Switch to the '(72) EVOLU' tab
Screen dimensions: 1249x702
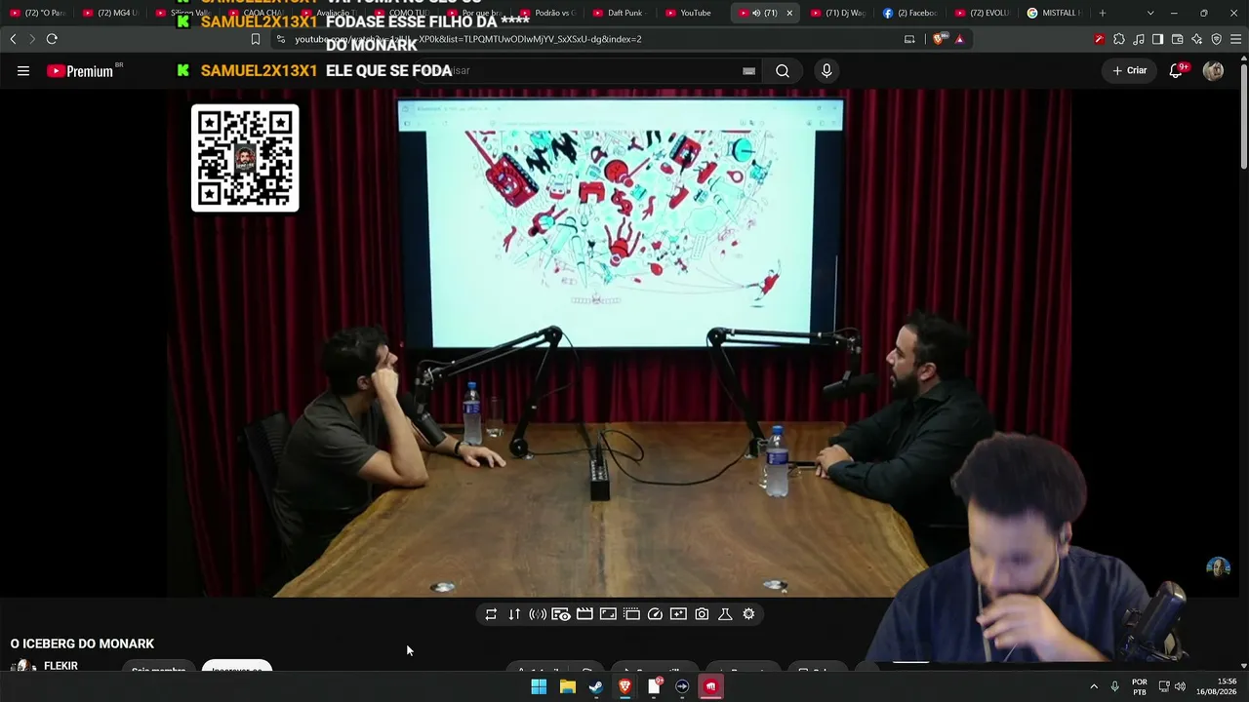pos(983,13)
